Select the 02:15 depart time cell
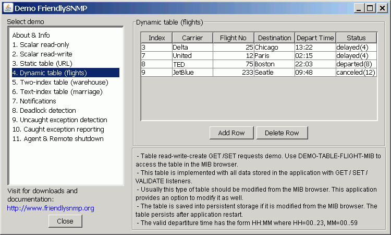Screen dimensions: 391x235 tap(315, 55)
